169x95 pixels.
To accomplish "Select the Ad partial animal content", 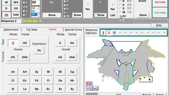I will point(72,43).
